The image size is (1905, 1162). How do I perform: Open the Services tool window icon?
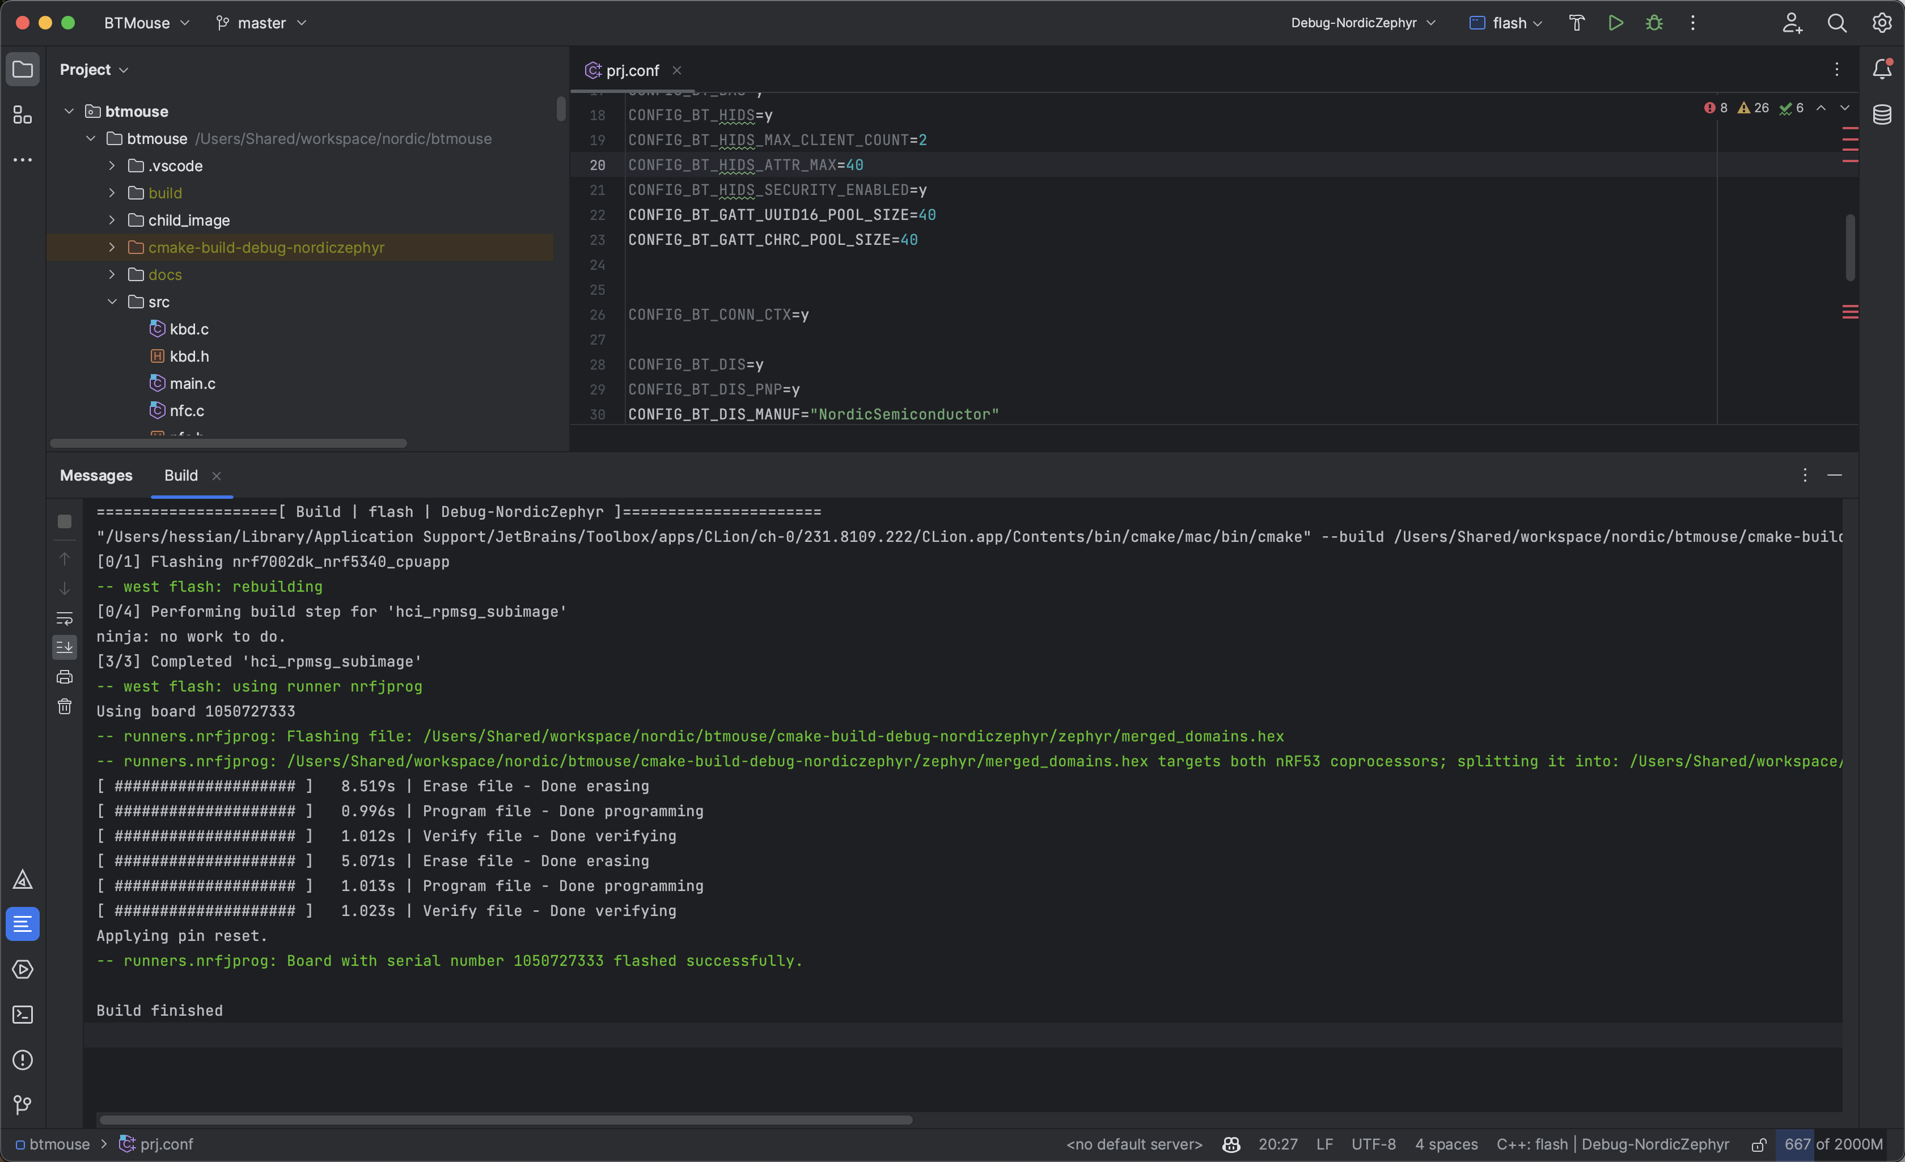(x=23, y=969)
